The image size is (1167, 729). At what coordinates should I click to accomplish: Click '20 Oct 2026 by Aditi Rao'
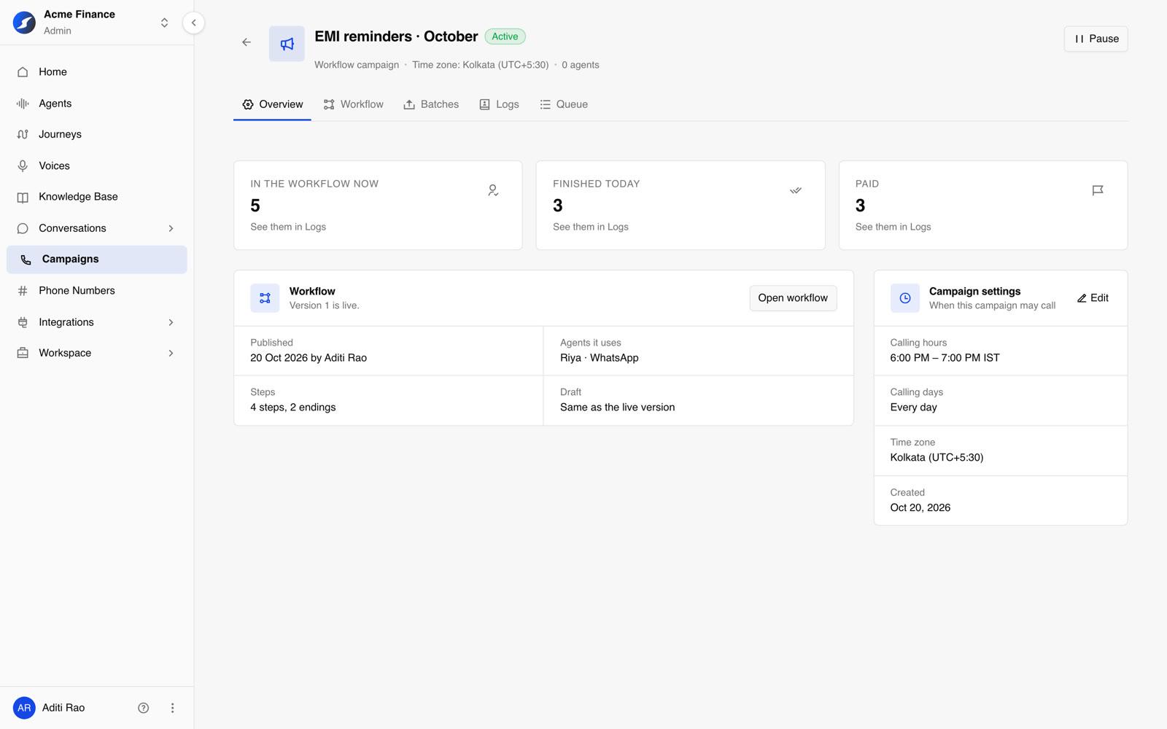(309, 358)
